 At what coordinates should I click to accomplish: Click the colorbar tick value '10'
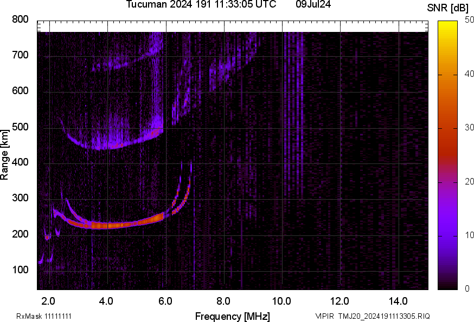pos(469,235)
